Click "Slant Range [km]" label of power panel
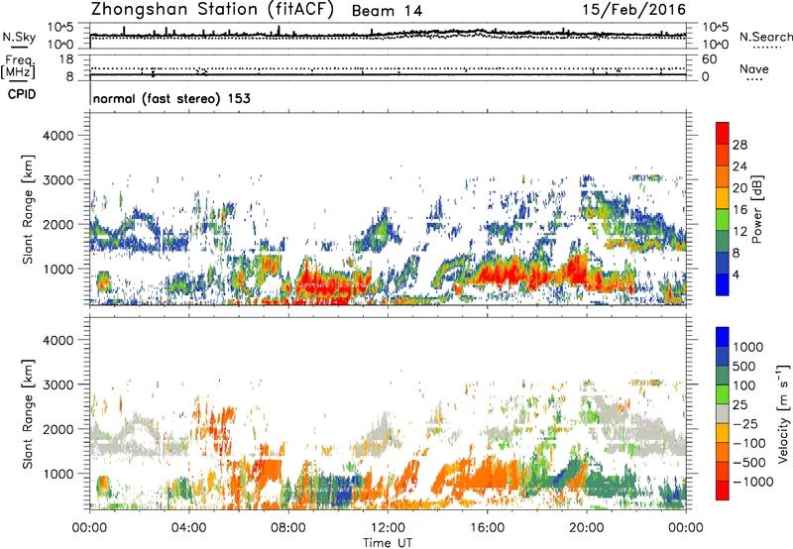The image size is (793, 549). pos(28,209)
